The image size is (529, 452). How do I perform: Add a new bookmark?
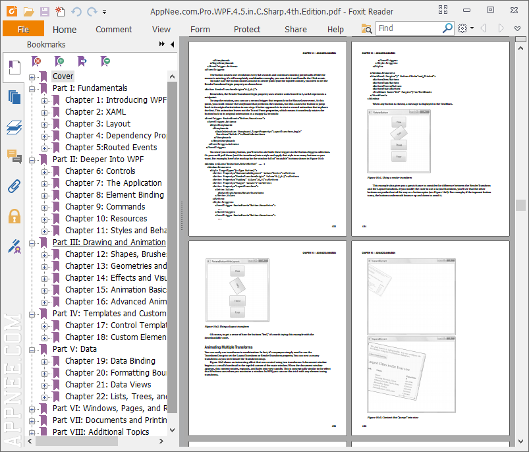point(59,61)
